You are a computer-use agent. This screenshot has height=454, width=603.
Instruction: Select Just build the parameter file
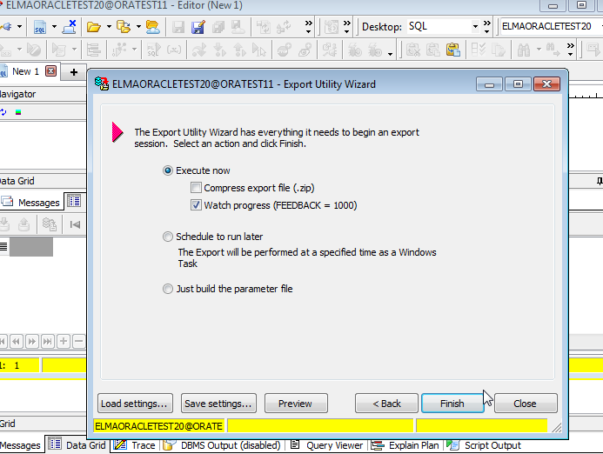168,289
